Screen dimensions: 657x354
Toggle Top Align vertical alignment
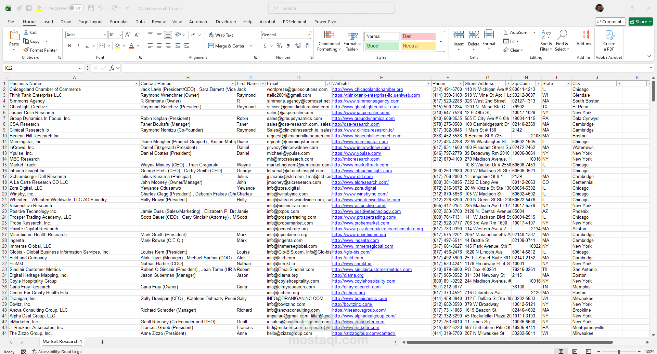150,35
